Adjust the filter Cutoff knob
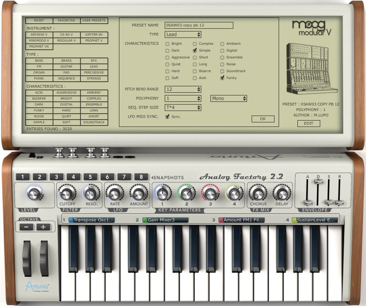Image resolution: width=366 pixels, height=306 pixels. tap(67, 193)
